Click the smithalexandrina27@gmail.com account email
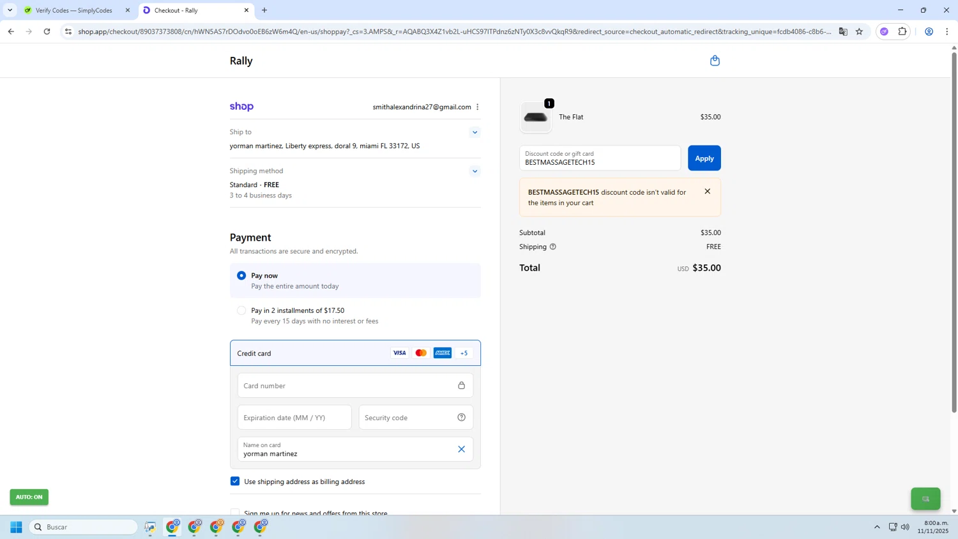This screenshot has height=539, width=958. pos(422,107)
